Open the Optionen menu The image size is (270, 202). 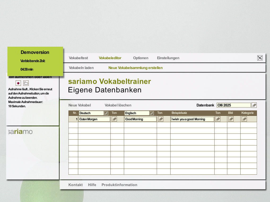[141, 58]
